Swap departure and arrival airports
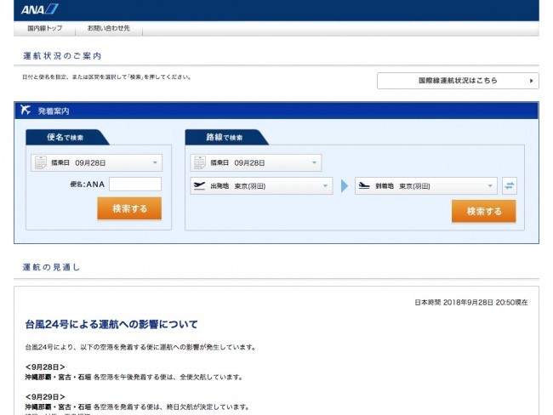The width and height of the screenshot is (553, 415). tap(510, 186)
